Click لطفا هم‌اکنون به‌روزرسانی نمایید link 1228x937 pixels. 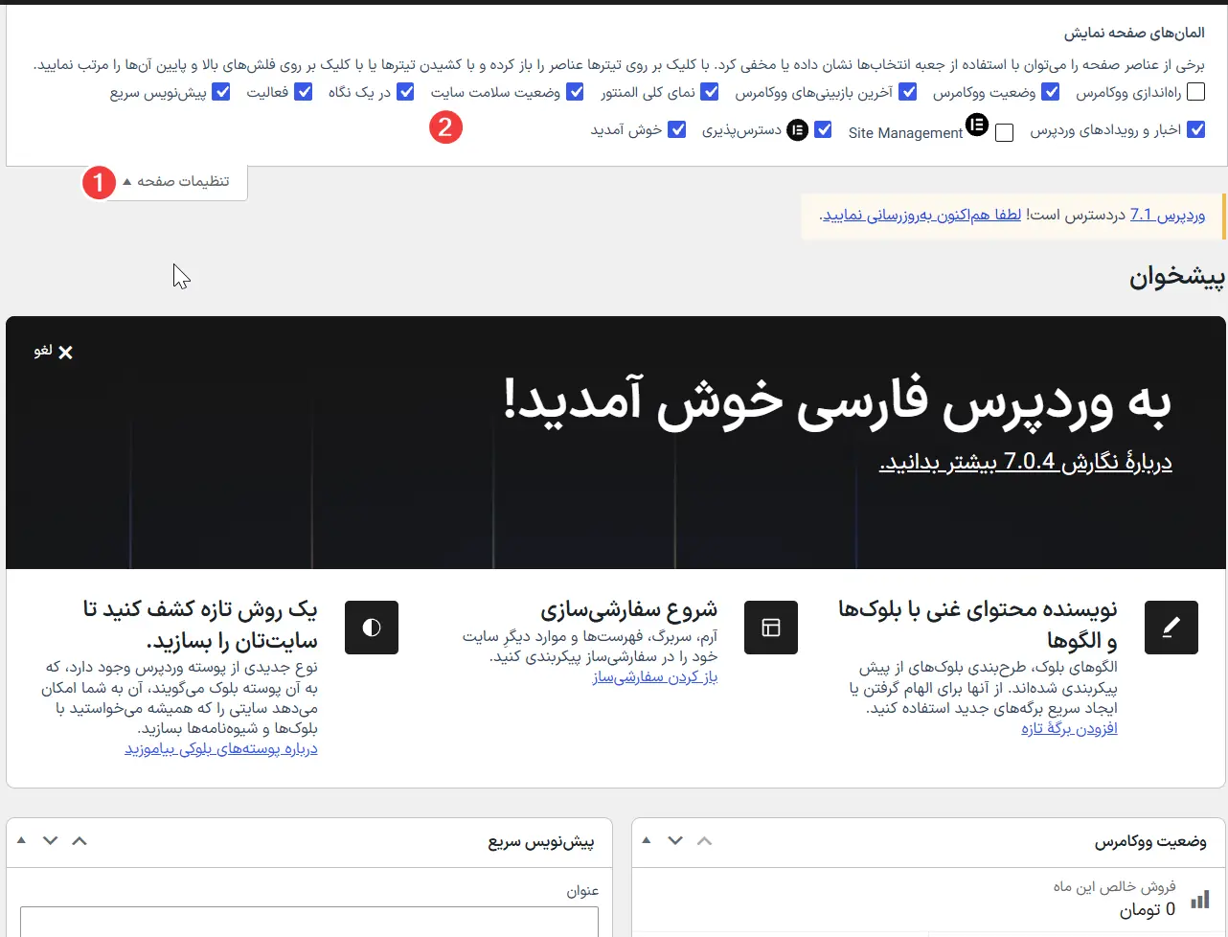coord(922,215)
